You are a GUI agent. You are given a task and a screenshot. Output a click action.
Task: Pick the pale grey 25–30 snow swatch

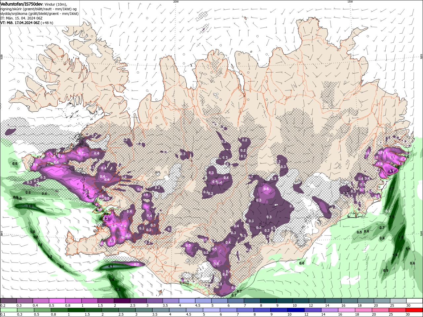pos(398,301)
